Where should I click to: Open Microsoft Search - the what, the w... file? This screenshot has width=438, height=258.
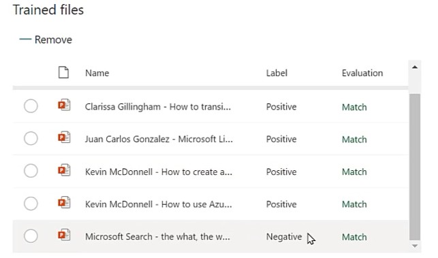click(157, 237)
